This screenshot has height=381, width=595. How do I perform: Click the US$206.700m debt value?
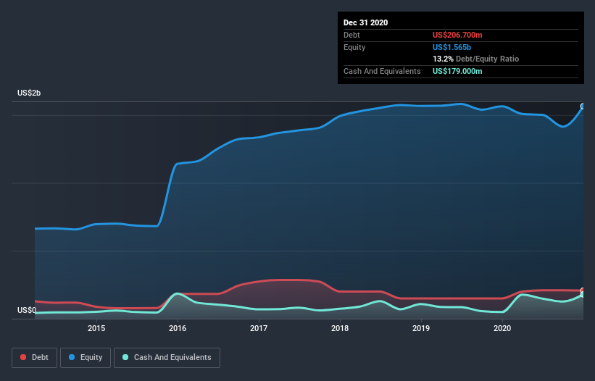tap(457, 35)
